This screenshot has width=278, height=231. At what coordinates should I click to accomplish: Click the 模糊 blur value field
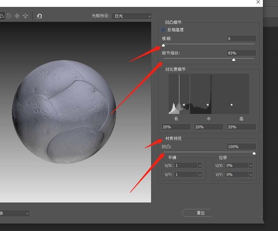(241, 38)
